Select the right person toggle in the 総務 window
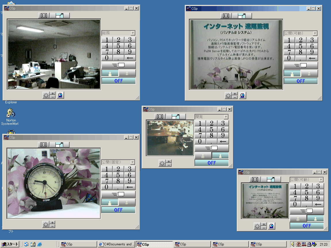 pos(127,73)
